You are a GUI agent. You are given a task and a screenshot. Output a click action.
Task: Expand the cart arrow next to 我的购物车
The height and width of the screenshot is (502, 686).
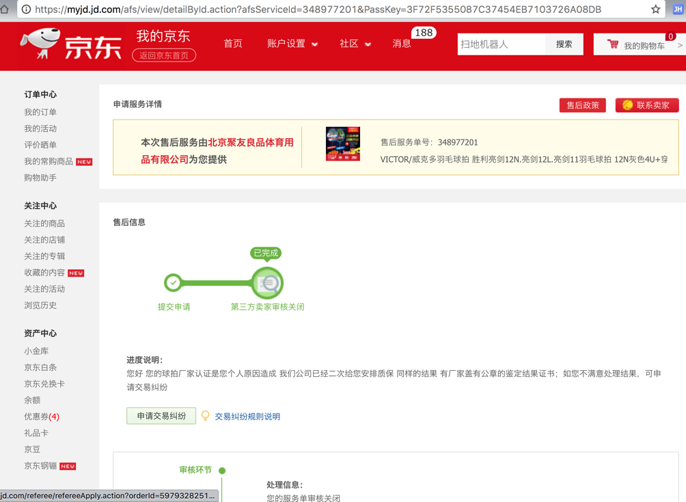(679, 45)
